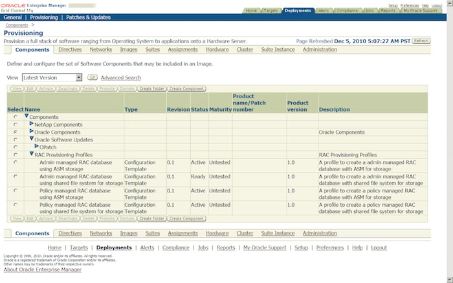Switch to the top Cluster tab
Image resolution: width=453 pixels, height=283 pixels.
[245, 50]
